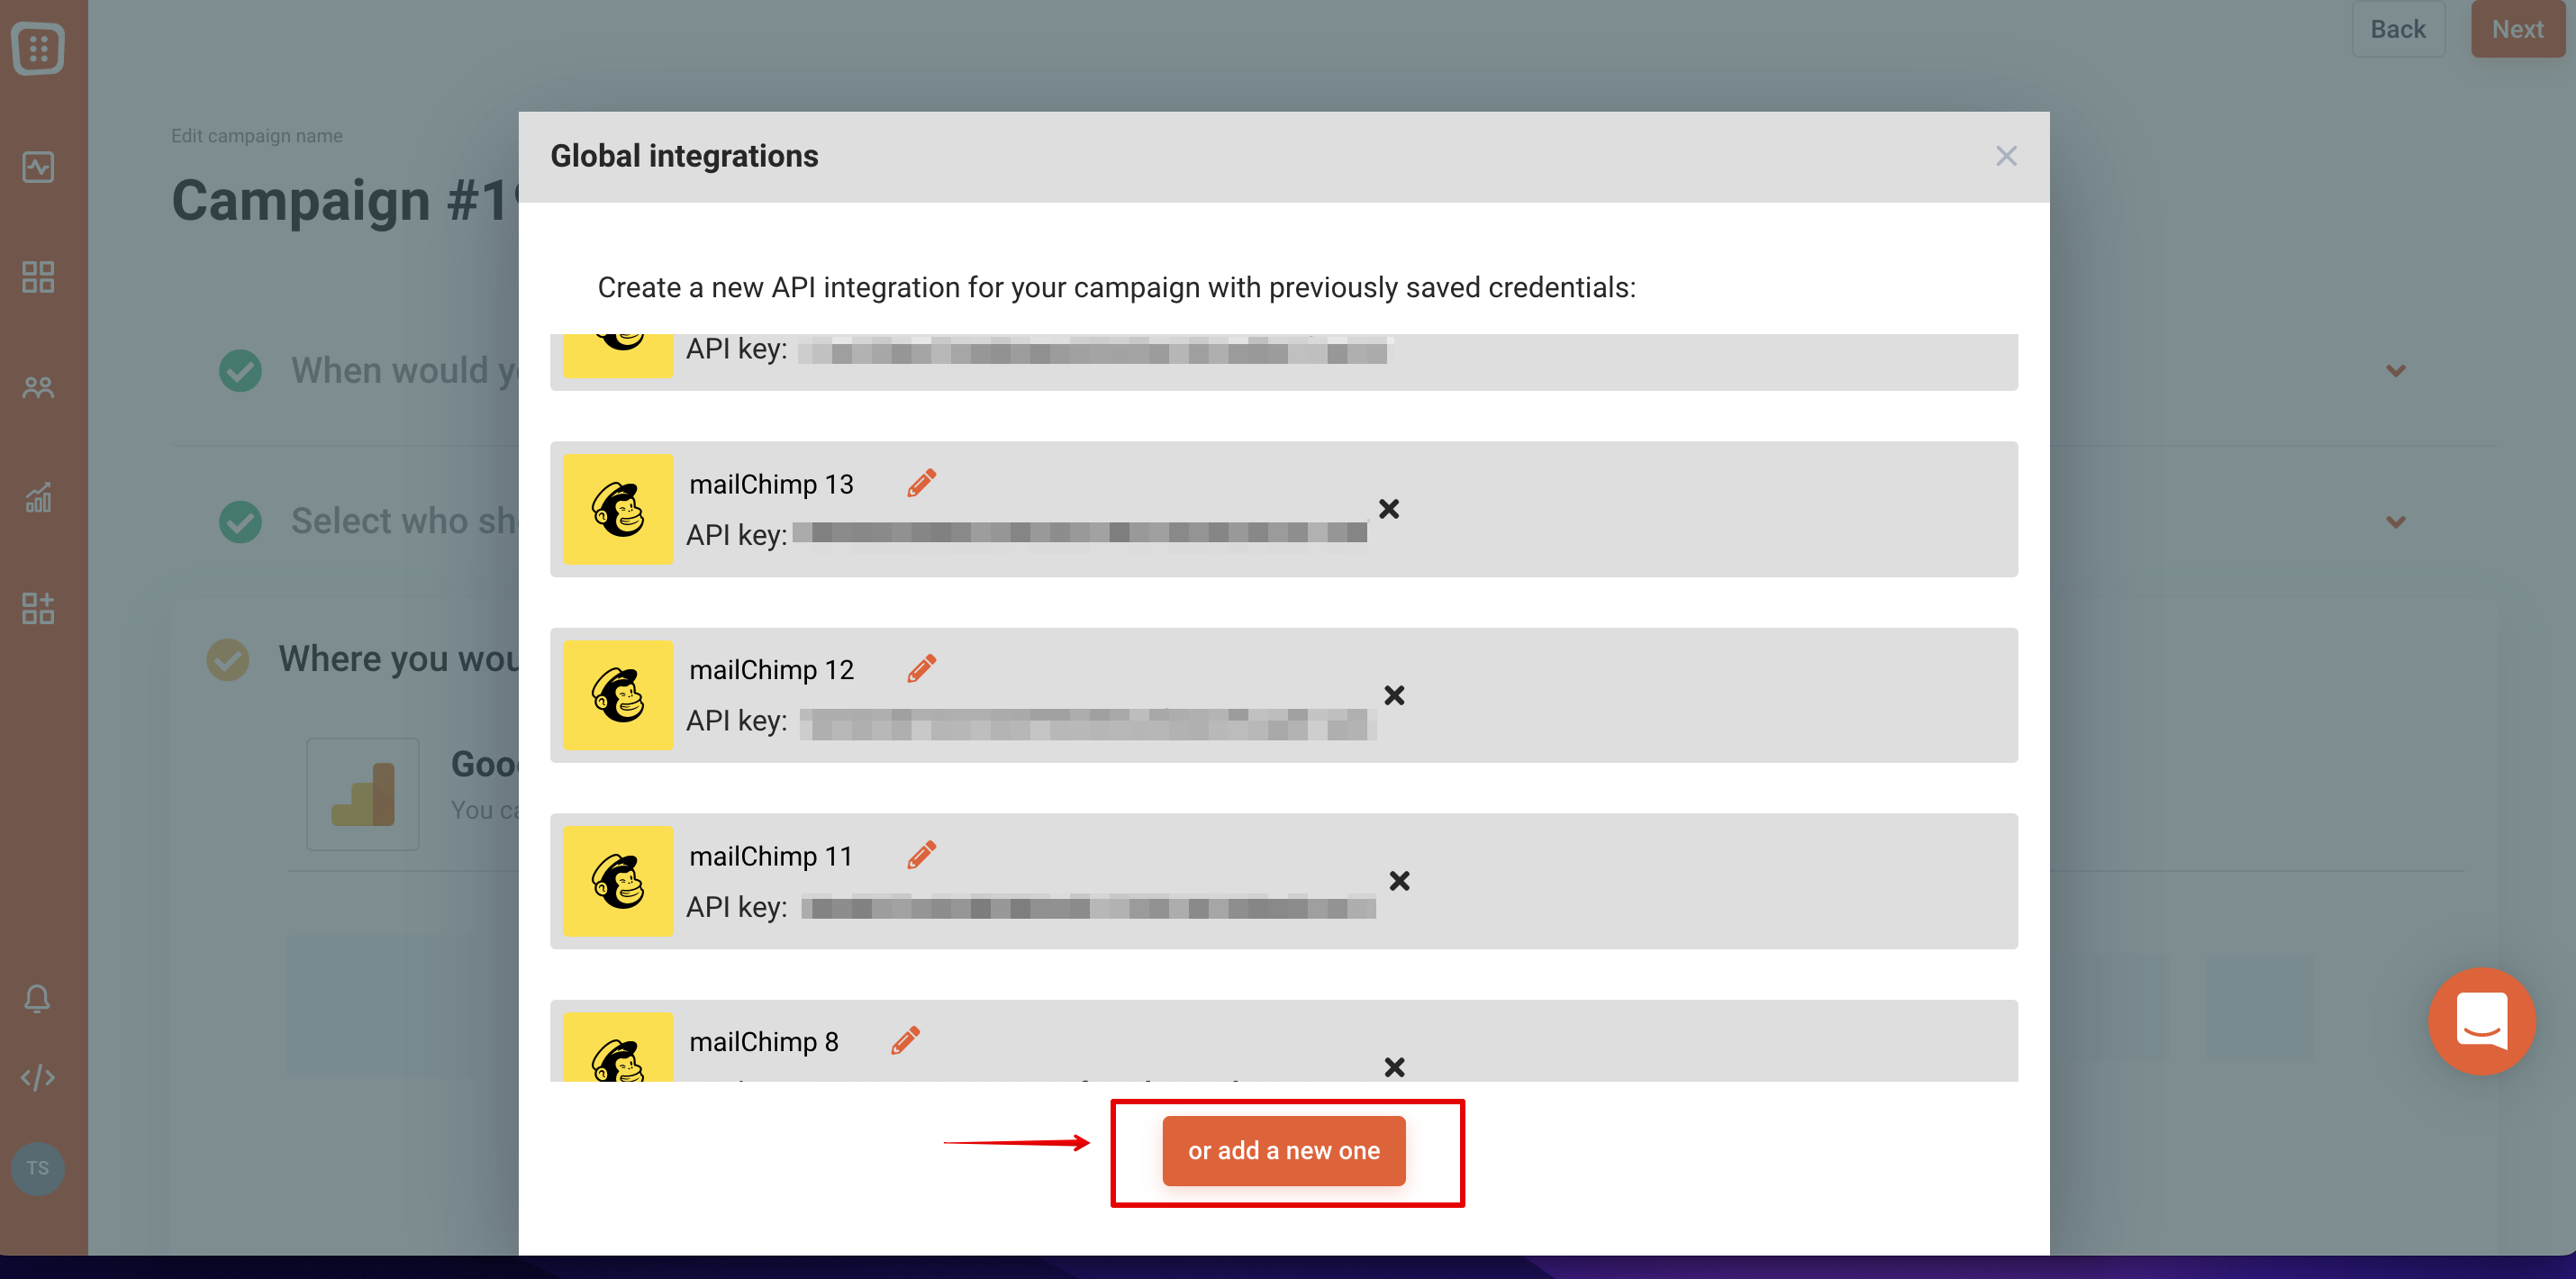Delete the mailChimp 13 integration
Screen dimensions: 2576x1279
[x=1388, y=509]
